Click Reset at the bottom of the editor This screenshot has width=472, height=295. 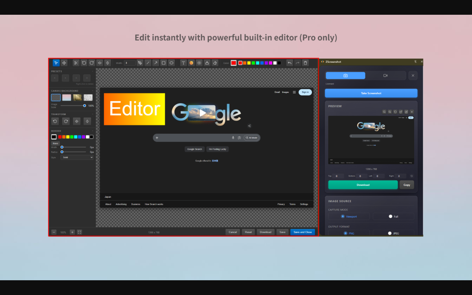(248, 232)
